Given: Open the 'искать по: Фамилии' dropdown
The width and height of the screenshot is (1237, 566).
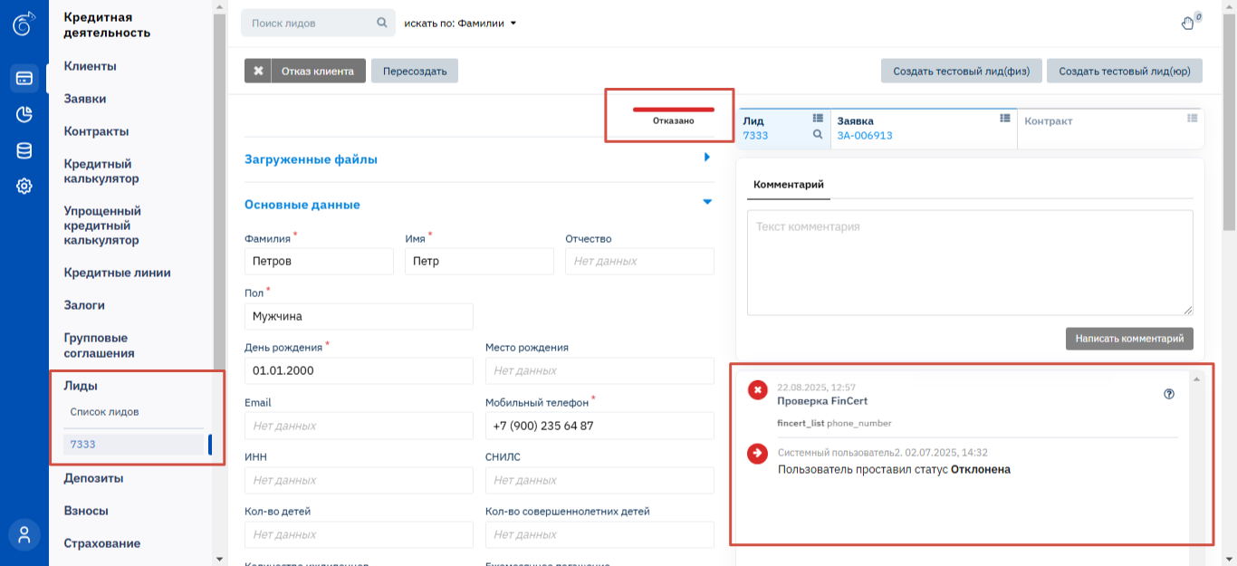Looking at the screenshot, I should 460,24.
